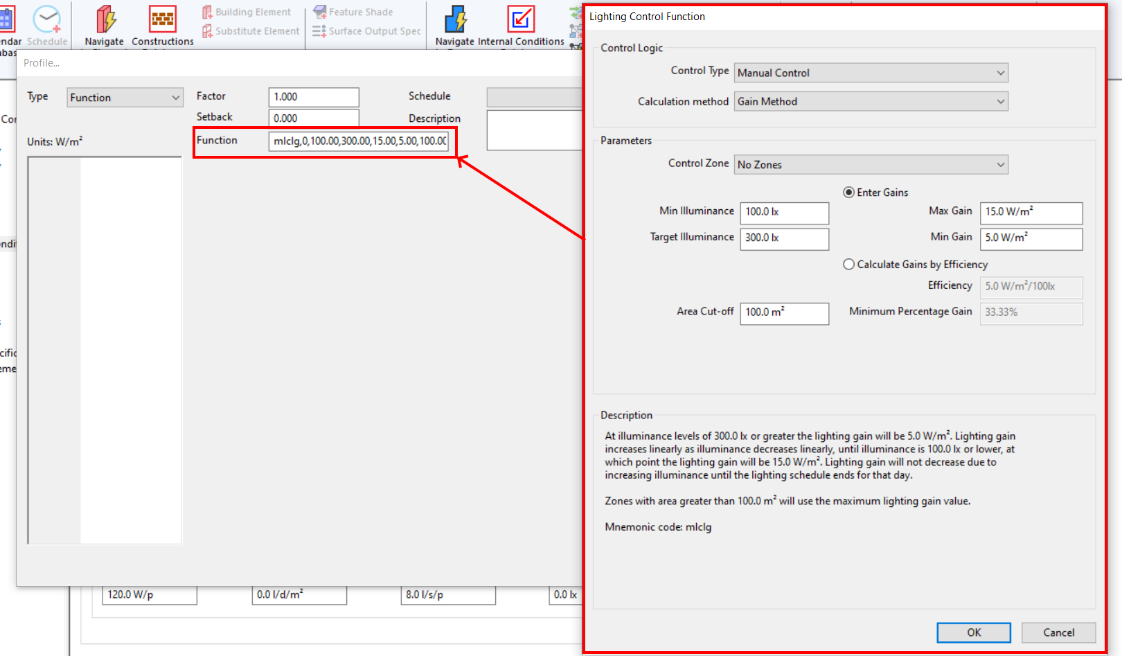Click Cancel in Lighting Control Function
This screenshot has height=656, width=1122.
[x=1058, y=632]
